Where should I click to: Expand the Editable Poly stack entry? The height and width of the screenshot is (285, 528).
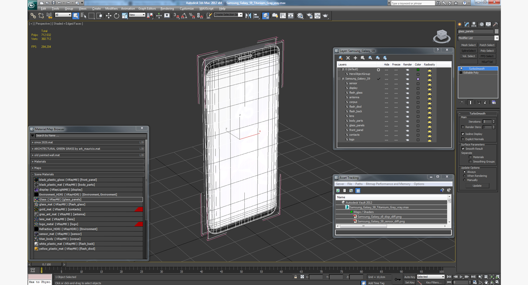(x=461, y=73)
